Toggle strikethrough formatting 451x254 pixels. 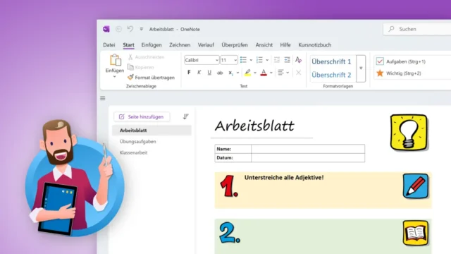(x=220, y=73)
